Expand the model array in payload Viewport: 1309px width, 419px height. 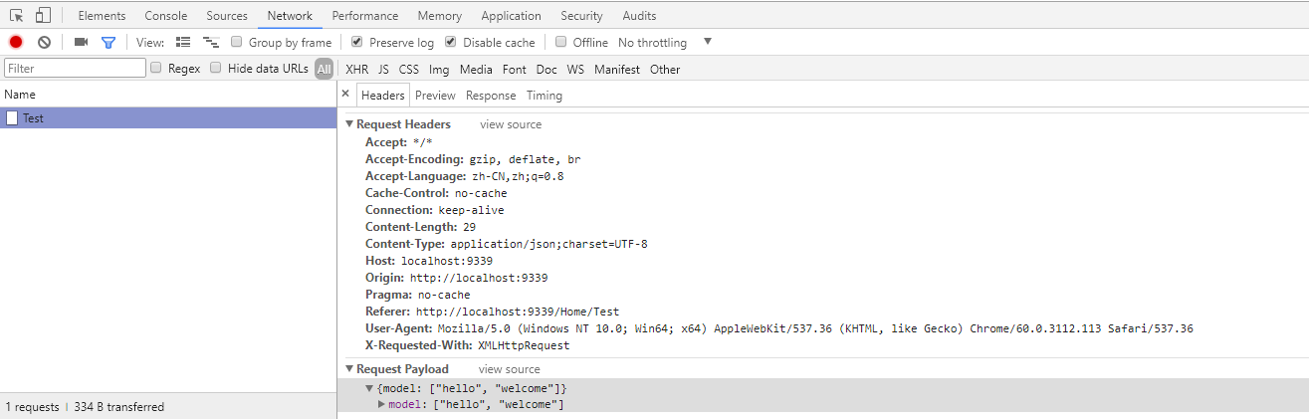point(382,404)
